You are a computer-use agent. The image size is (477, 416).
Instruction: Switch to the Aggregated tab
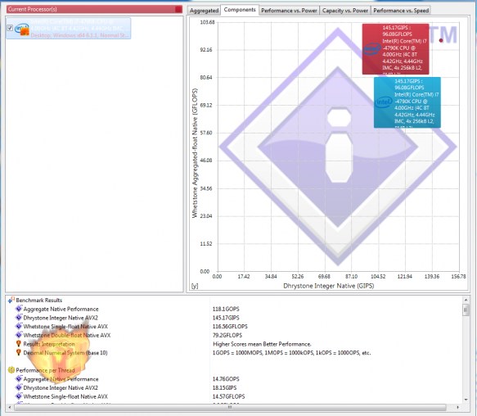[204, 11]
